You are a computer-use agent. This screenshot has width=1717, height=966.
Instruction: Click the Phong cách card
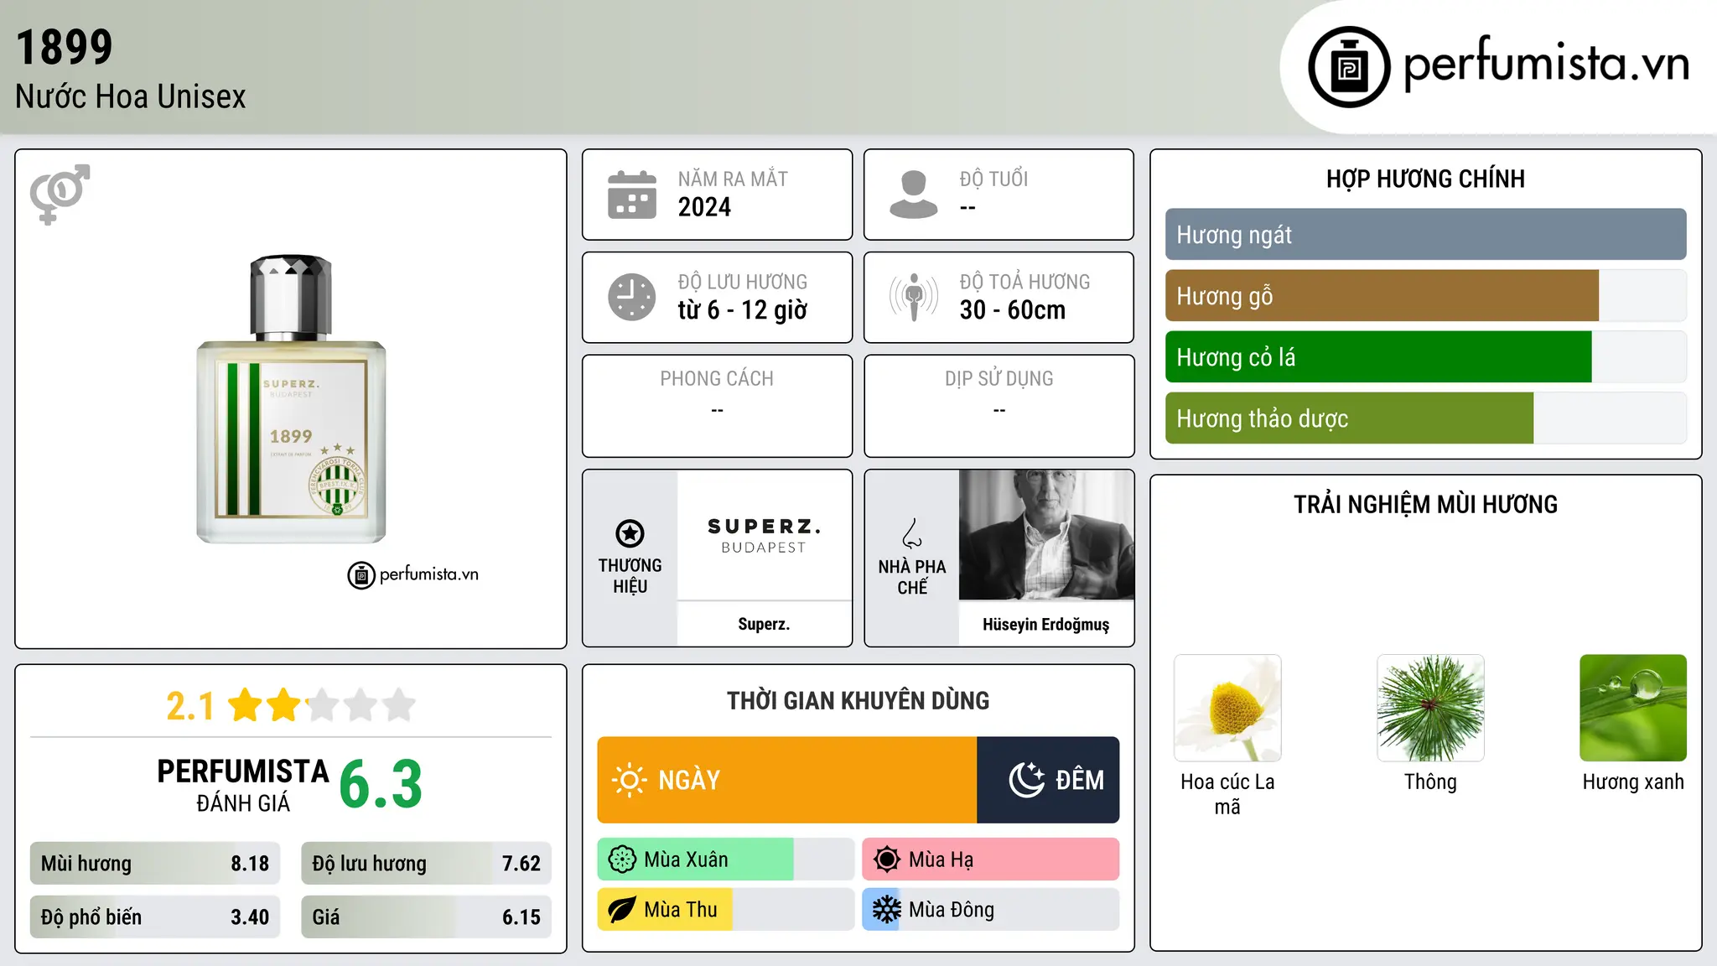point(717,406)
